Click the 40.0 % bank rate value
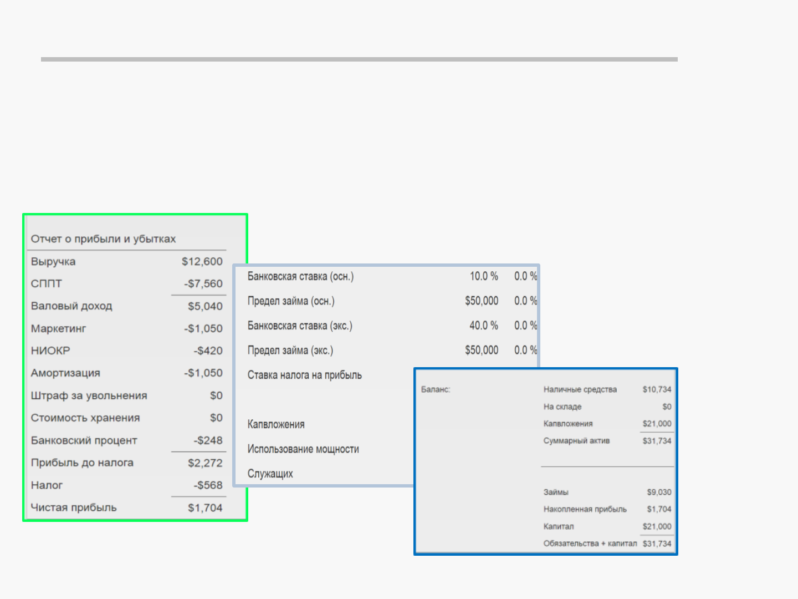The height and width of the screenshot is (599, 798). point(483,326)
